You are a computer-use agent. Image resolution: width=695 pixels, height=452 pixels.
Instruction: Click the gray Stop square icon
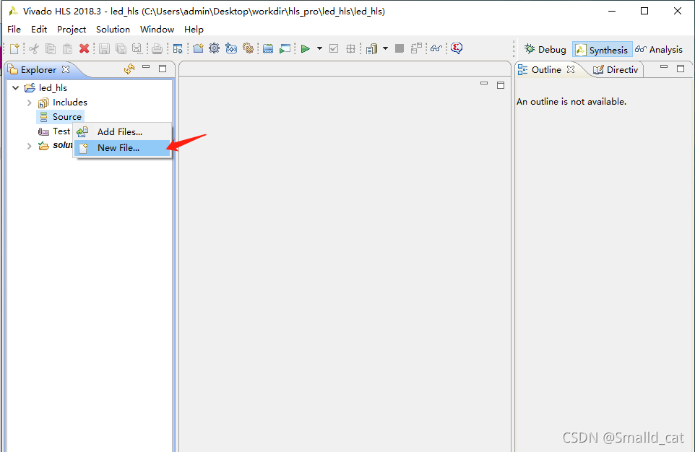pyautogui.click(x=400, y=48)
